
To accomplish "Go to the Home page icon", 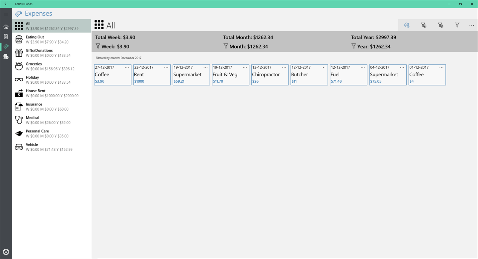I will pyautogui.click(x=6, y=27).
